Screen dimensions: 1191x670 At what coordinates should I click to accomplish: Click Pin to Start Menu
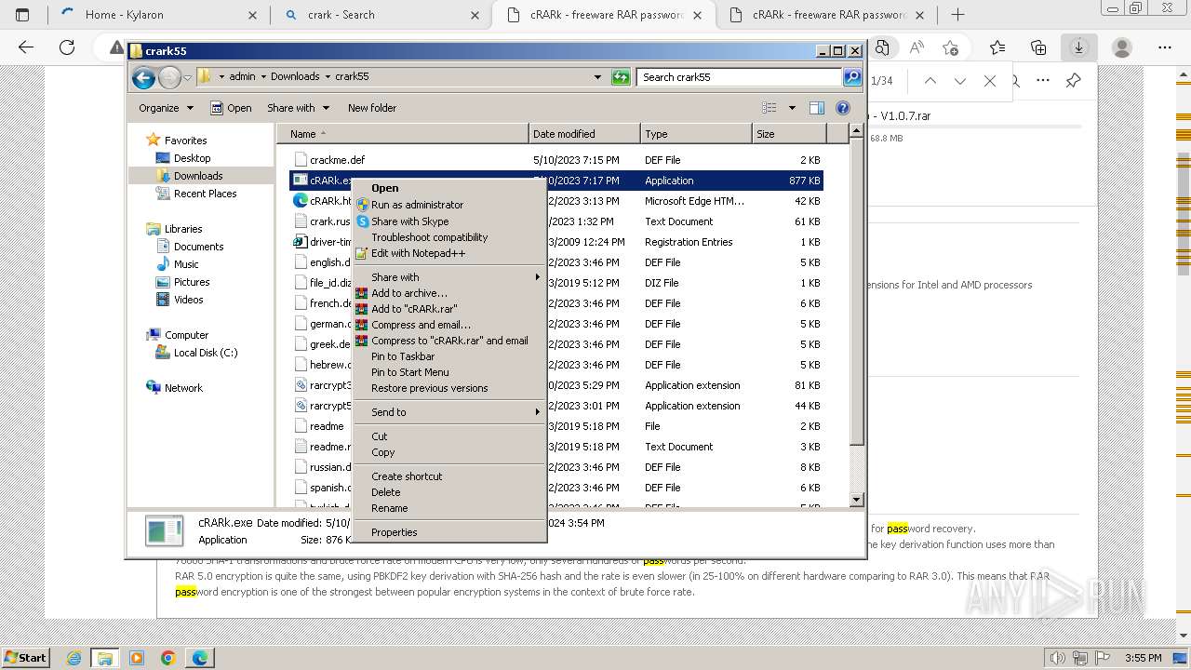coord(409,372)
